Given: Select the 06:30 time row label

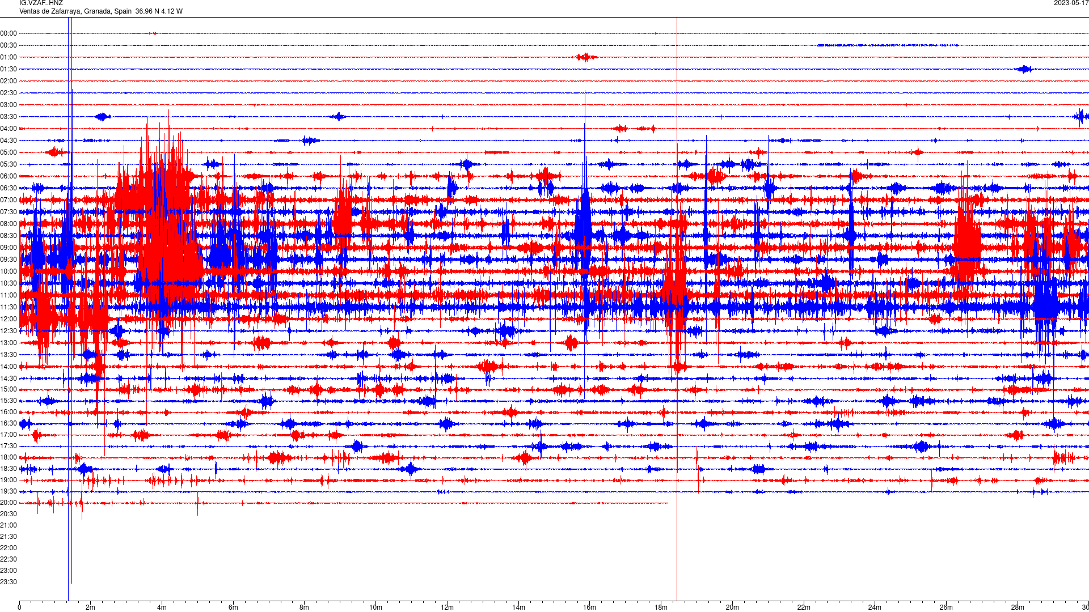Looking at the screenshot, I should coord(9,188).
